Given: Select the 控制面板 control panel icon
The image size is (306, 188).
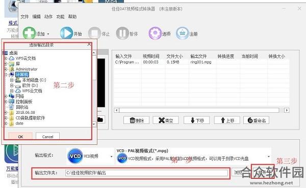Looking at the screenshot, I should point(12,102).
